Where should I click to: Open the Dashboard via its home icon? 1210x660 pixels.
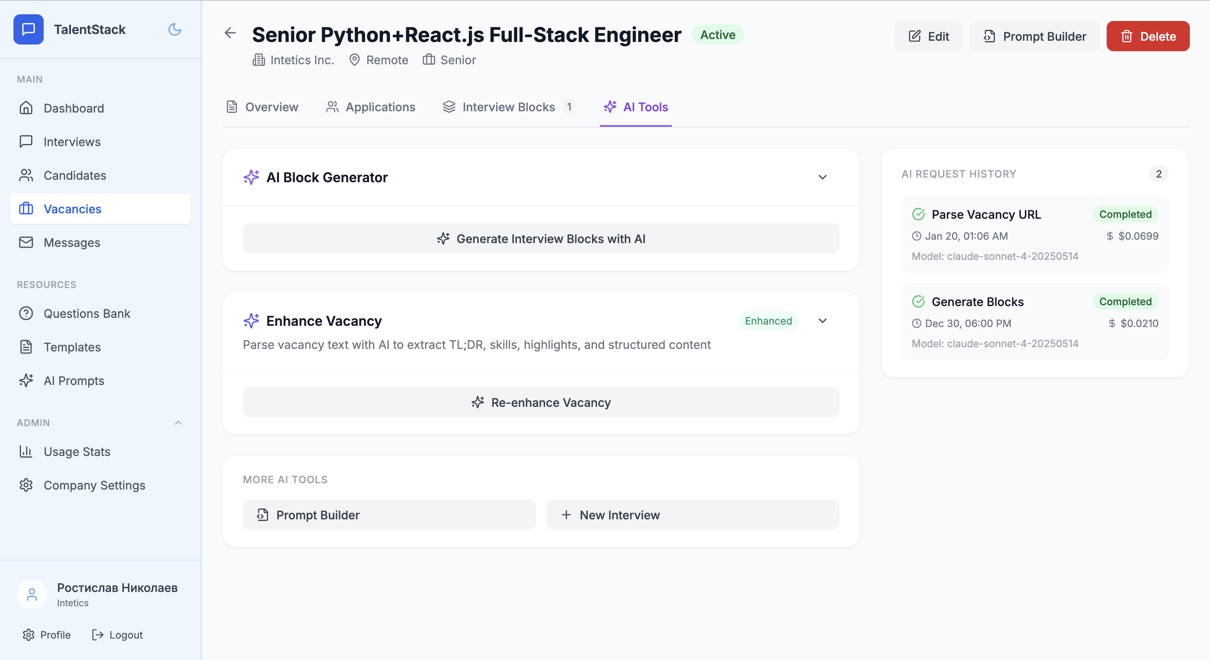[x=26, y=108]
